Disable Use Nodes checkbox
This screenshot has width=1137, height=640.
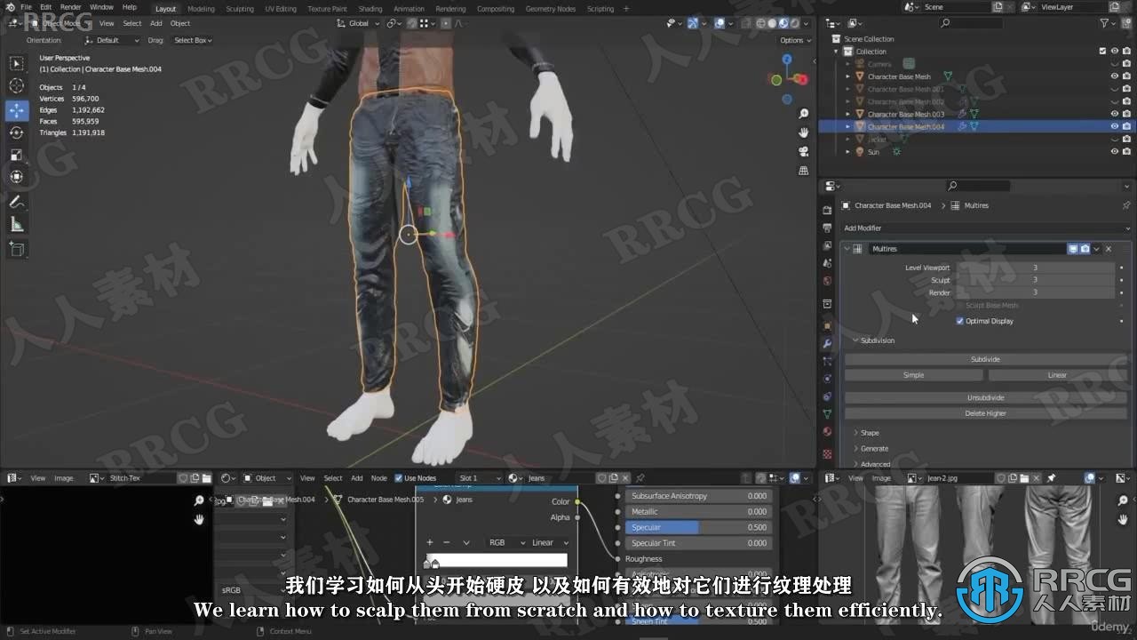pos(398,478)
